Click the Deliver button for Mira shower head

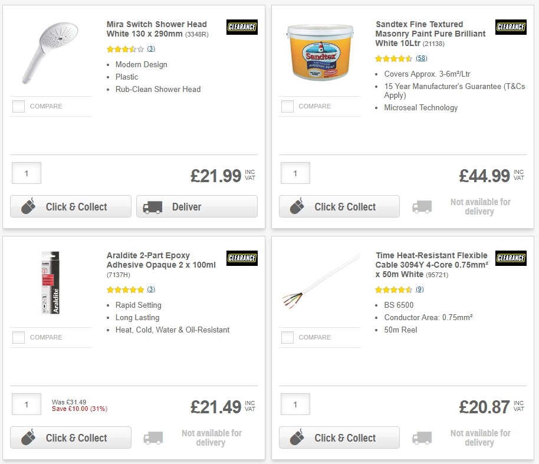tap(197, 206)
